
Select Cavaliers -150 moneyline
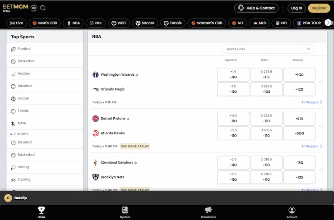tap(299, 162)
